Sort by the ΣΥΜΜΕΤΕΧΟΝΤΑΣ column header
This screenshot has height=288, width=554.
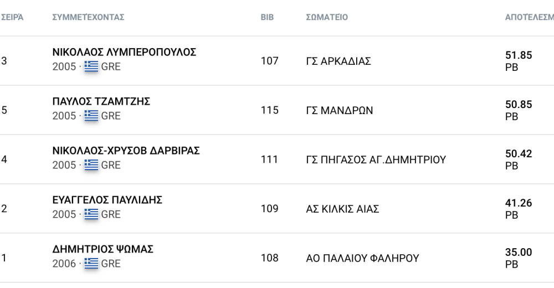[88, 17]
